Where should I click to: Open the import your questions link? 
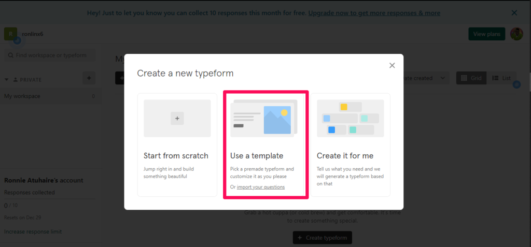261,187
